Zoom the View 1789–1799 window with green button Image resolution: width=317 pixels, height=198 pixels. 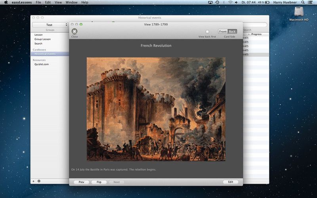tap(81, 24)
